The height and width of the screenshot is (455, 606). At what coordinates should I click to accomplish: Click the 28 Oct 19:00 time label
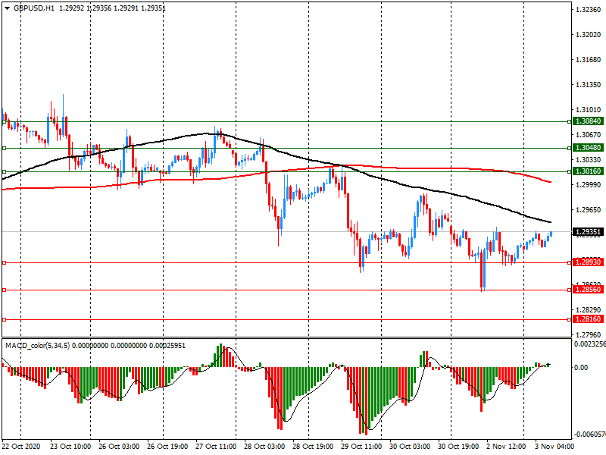313,447
